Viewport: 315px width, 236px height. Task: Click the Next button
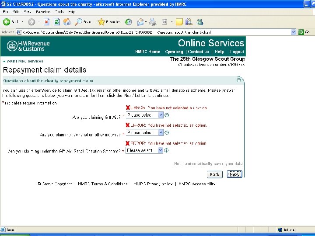pyautogui.click(x=234, y=174)
